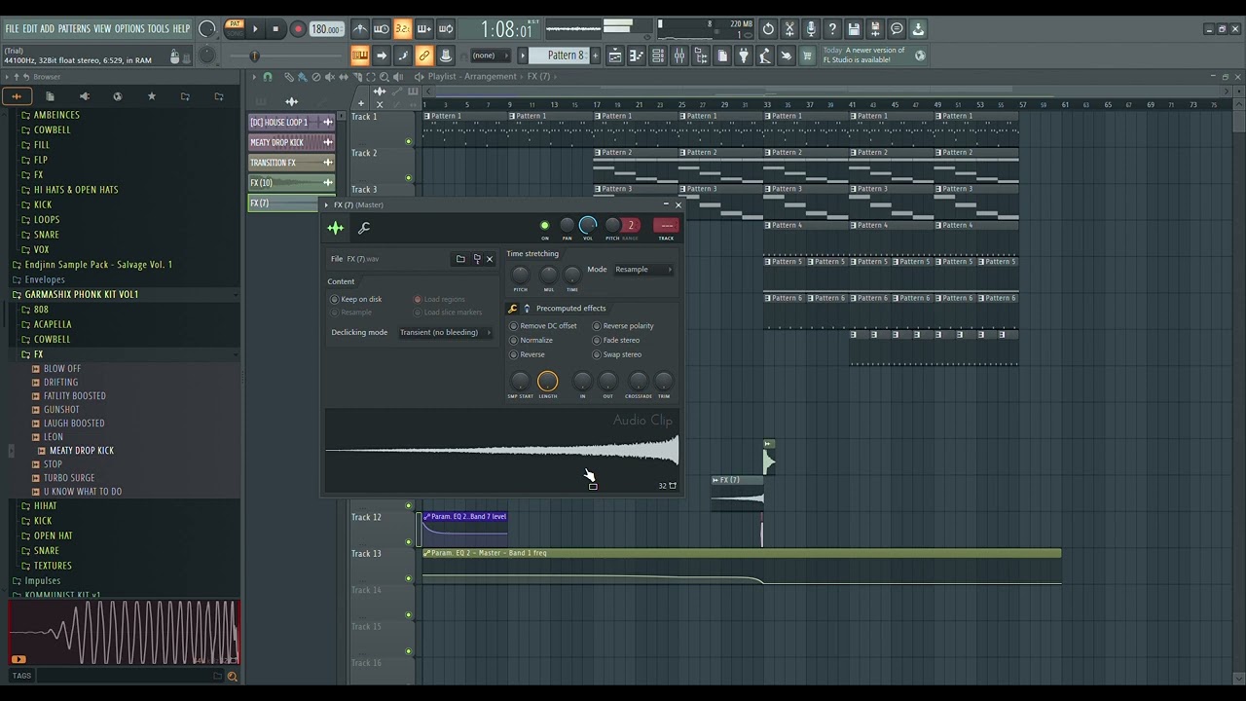Open the wrench settings tab in FX (7) window
The height and width of the screenshot is (701, 1246).
click(364, 228)
